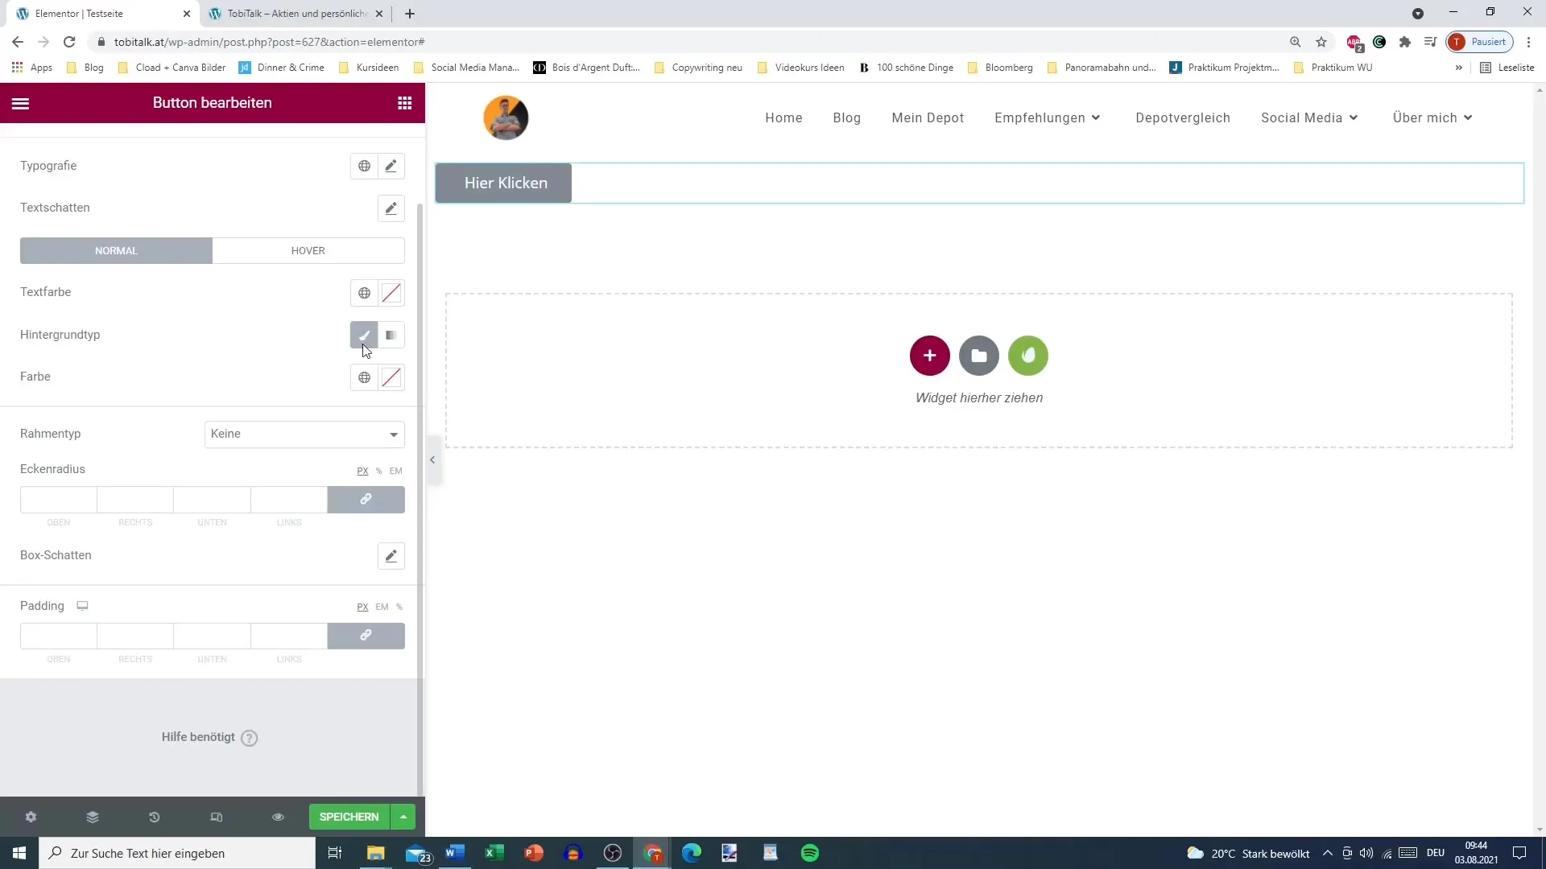Toggle the Eckenradius link values button
Image resolution: width=1546 pixels, height=869 pixels.
click(x=366, y=500)
